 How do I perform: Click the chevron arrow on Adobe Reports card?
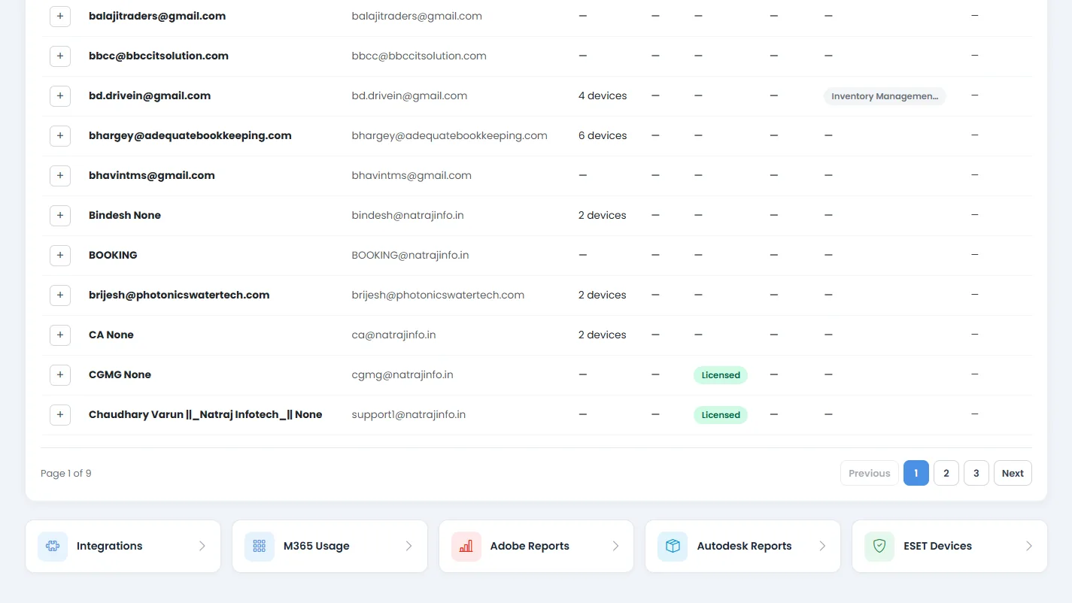point(615,547)
